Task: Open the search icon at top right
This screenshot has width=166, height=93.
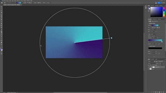Action: (162, 3)
